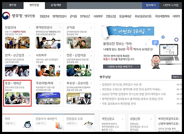Click 접속하기 in the top bar
The image size is (184, 134).
[151, 5]
